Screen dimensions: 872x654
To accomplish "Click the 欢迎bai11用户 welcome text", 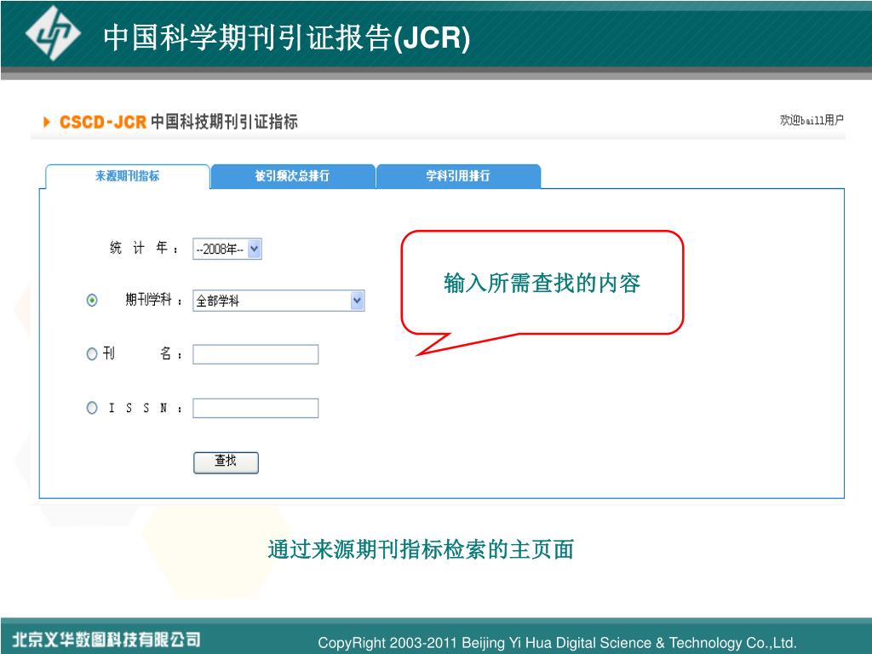I will tap(812, 119).
